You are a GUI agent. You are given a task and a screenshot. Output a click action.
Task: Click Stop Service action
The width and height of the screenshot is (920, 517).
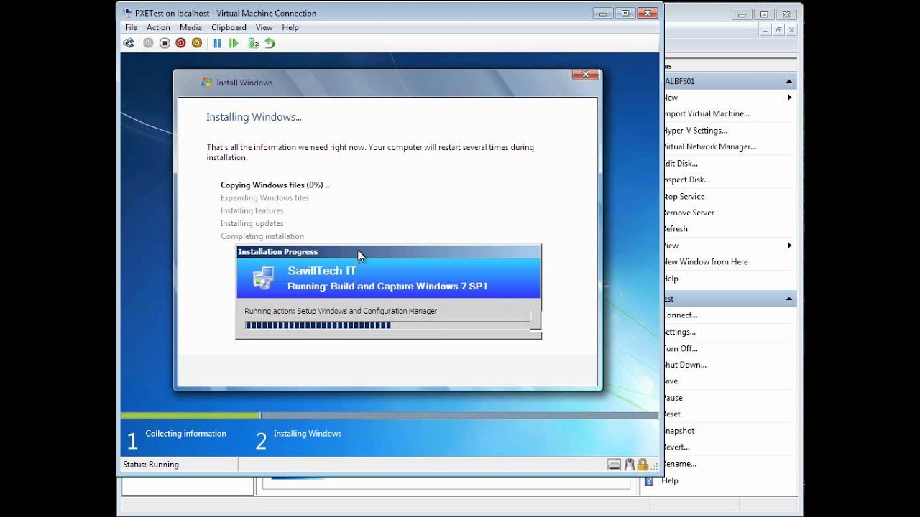pyautogui.click(x=684, y=196)
